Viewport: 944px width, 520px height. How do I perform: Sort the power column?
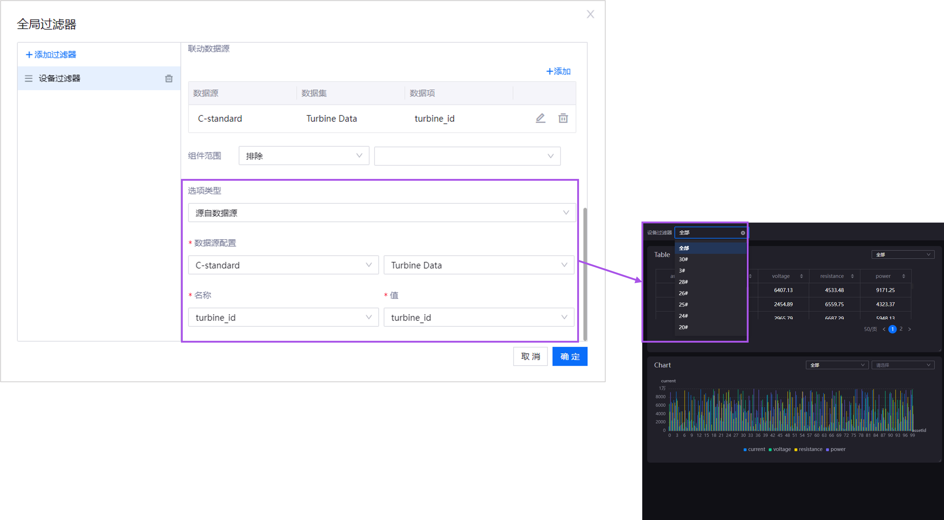[x=903, y=276]
